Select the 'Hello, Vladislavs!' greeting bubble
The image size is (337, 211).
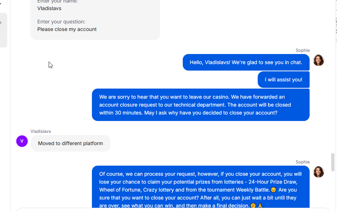[x=246, y=62]
